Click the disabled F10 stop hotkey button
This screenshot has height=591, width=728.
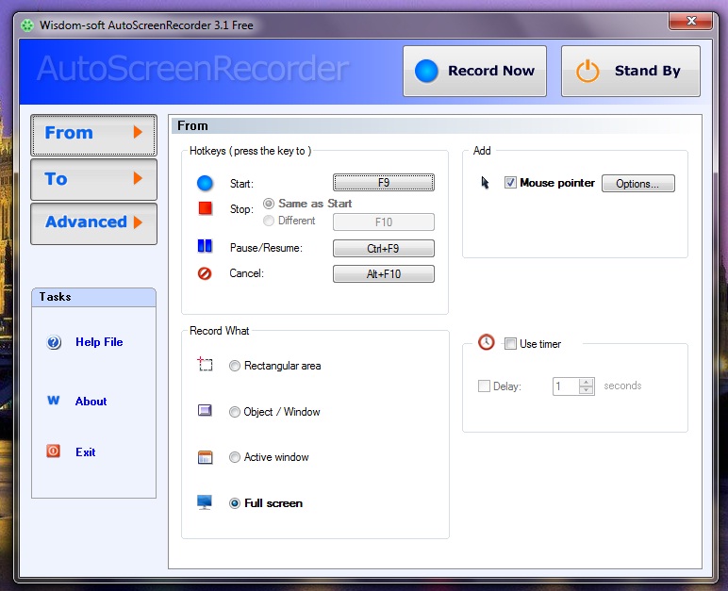pyautogui.click(x=384, y=222)
